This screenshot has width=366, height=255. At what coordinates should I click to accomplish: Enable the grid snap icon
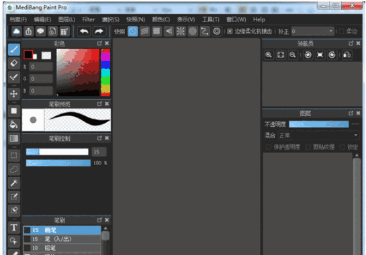[x=156, y=32]
